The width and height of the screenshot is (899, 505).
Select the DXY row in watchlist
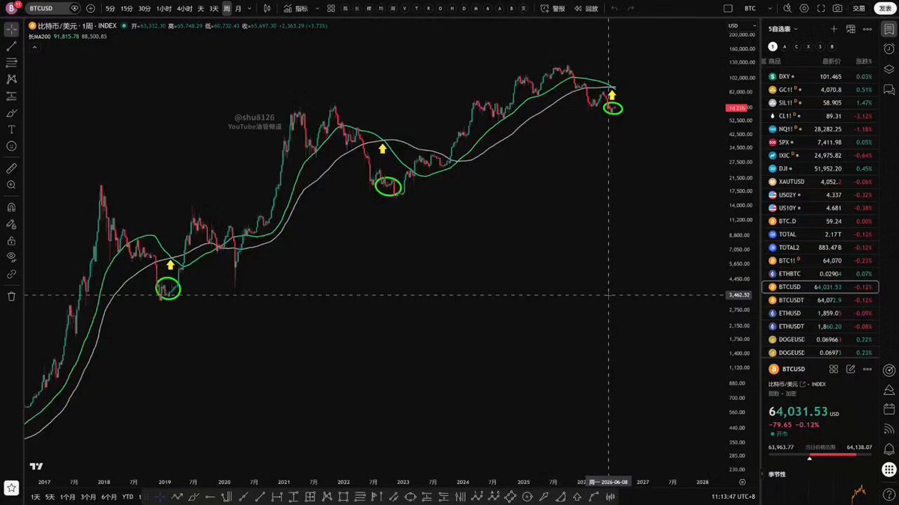point(820,76)
